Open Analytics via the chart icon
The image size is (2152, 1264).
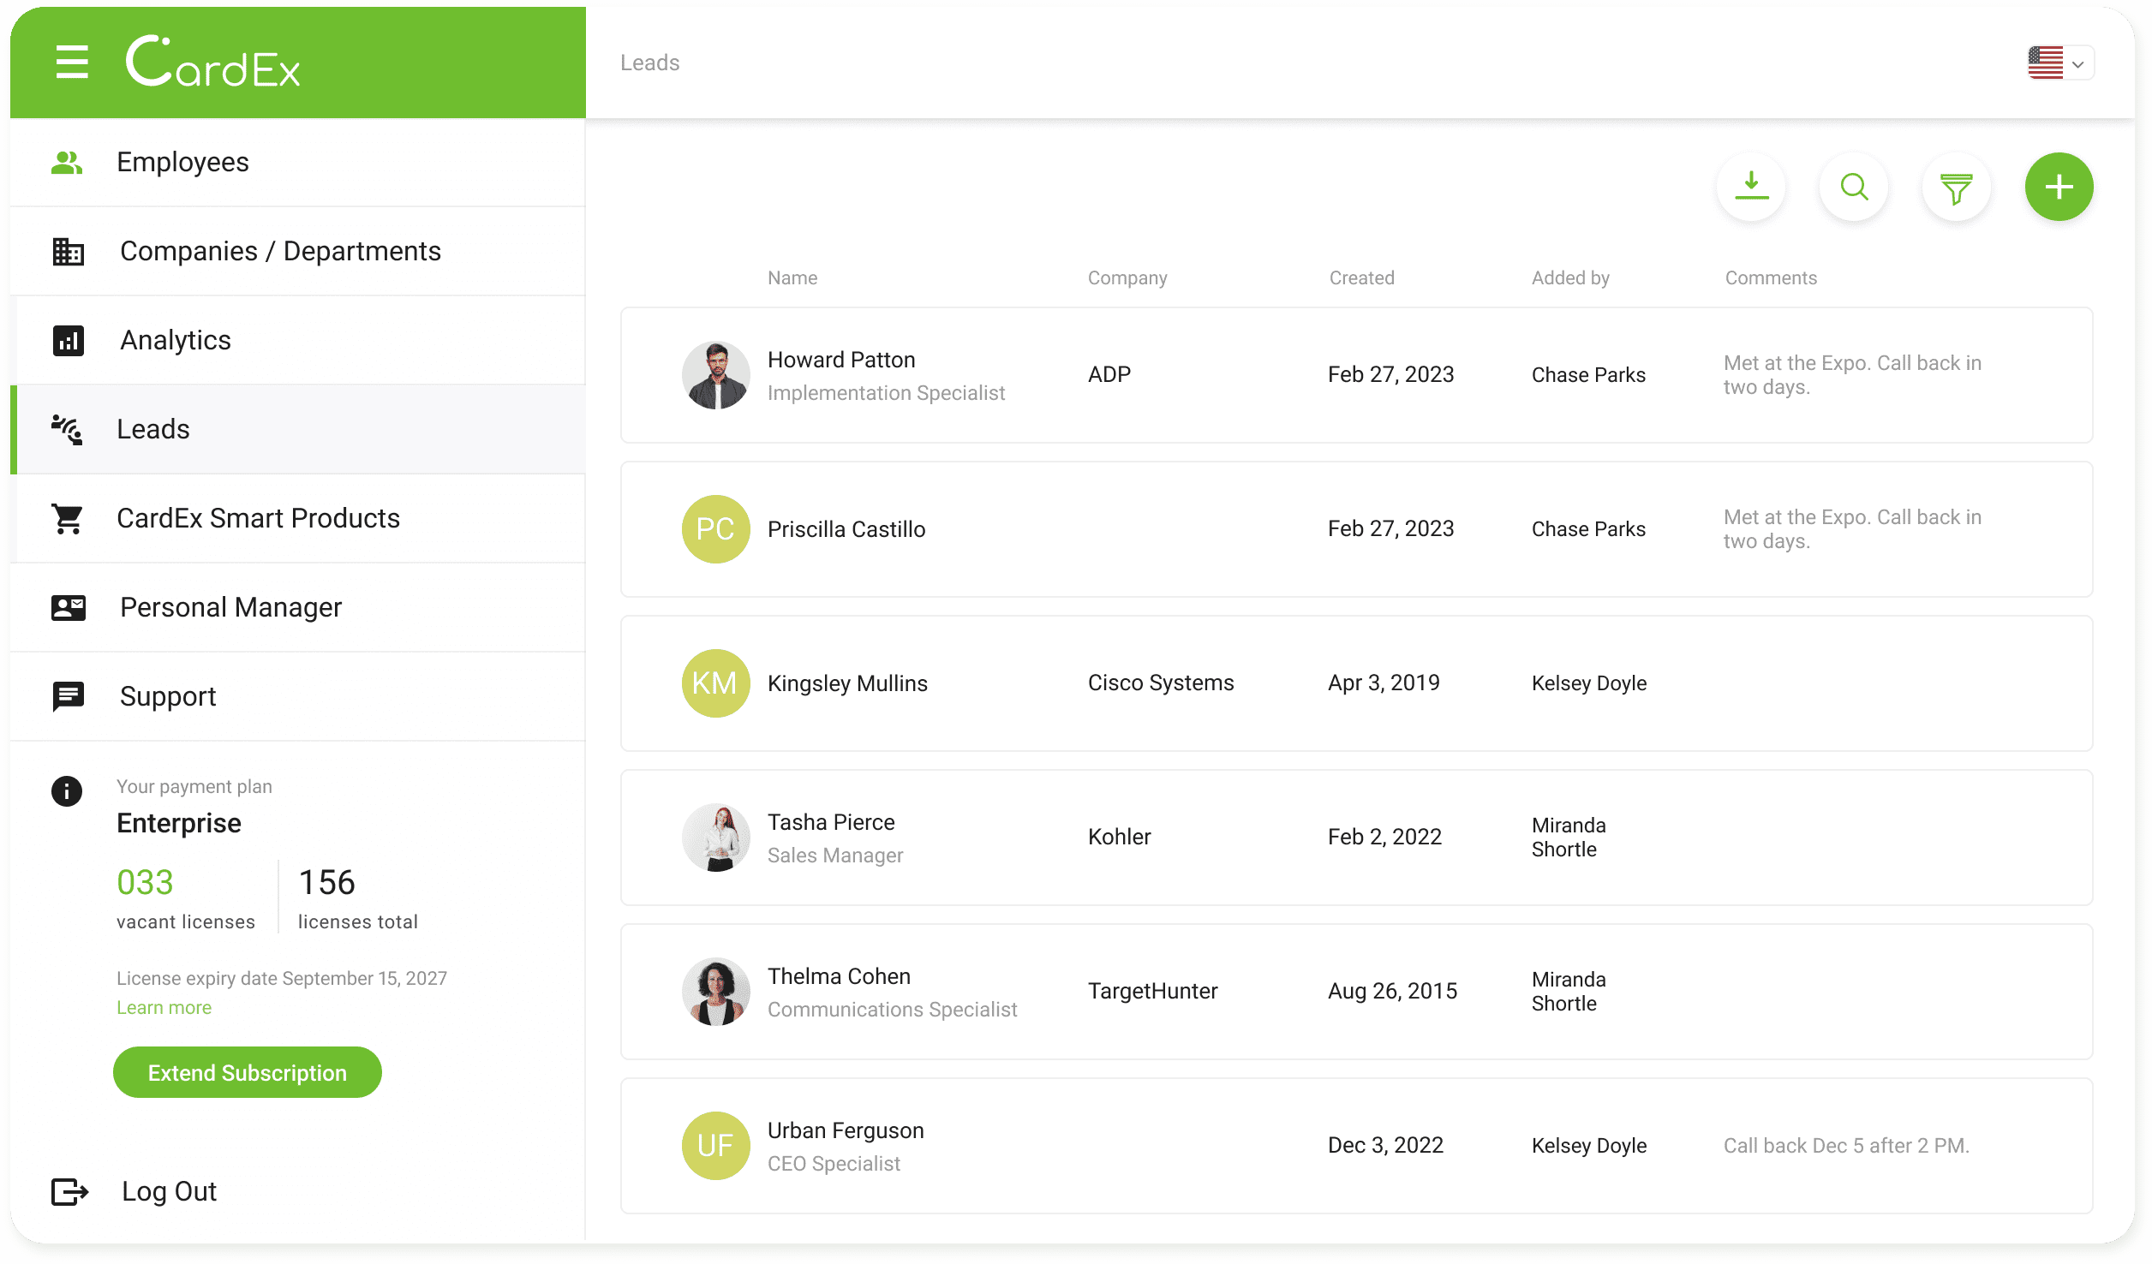point(68,340)
